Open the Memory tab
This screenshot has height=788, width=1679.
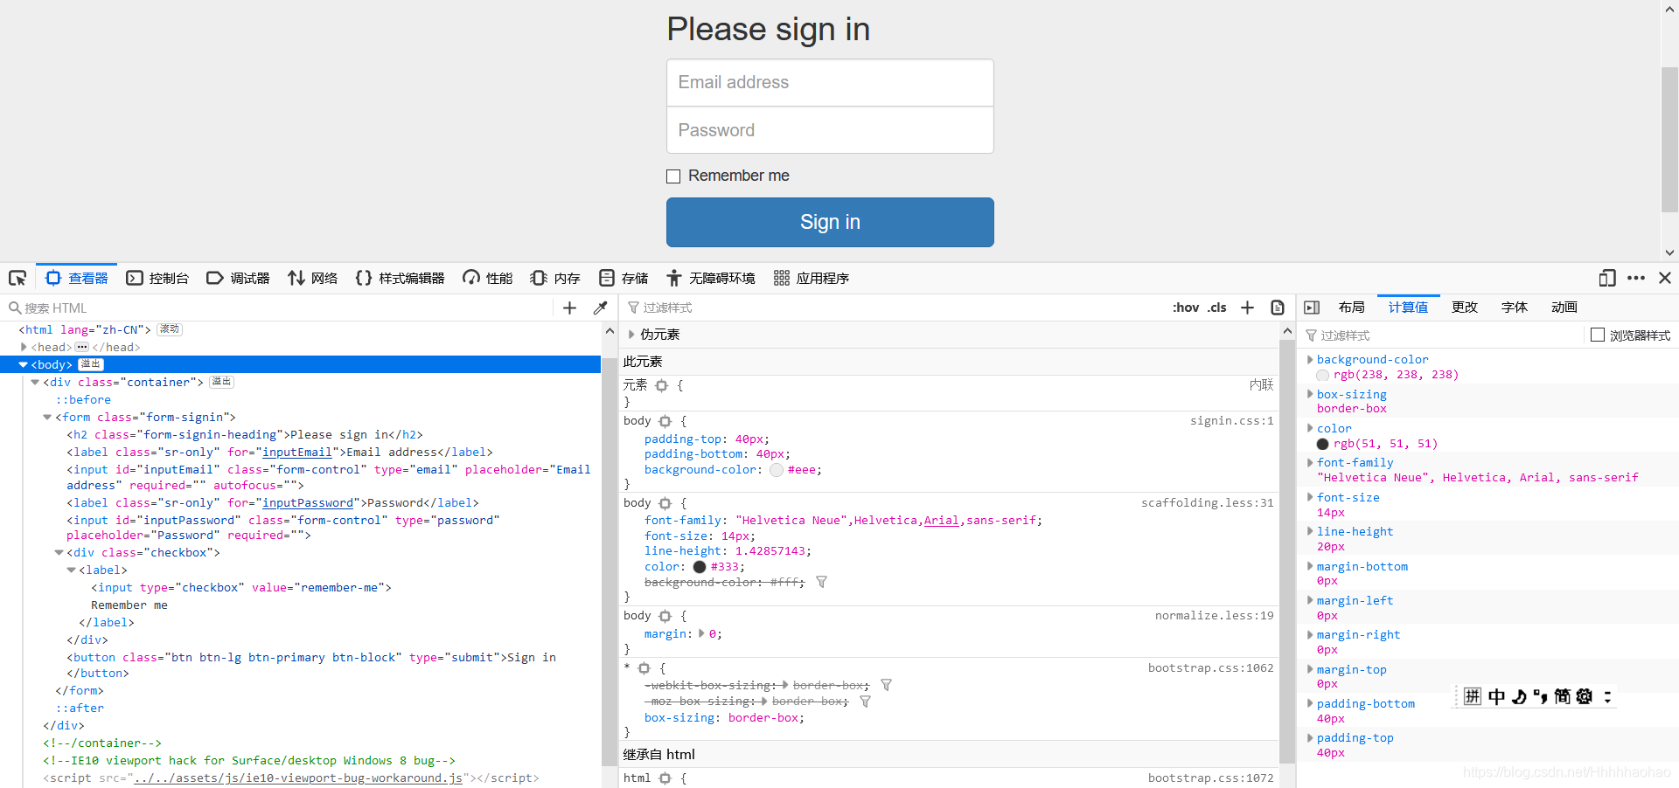click(x=555, y=278)
